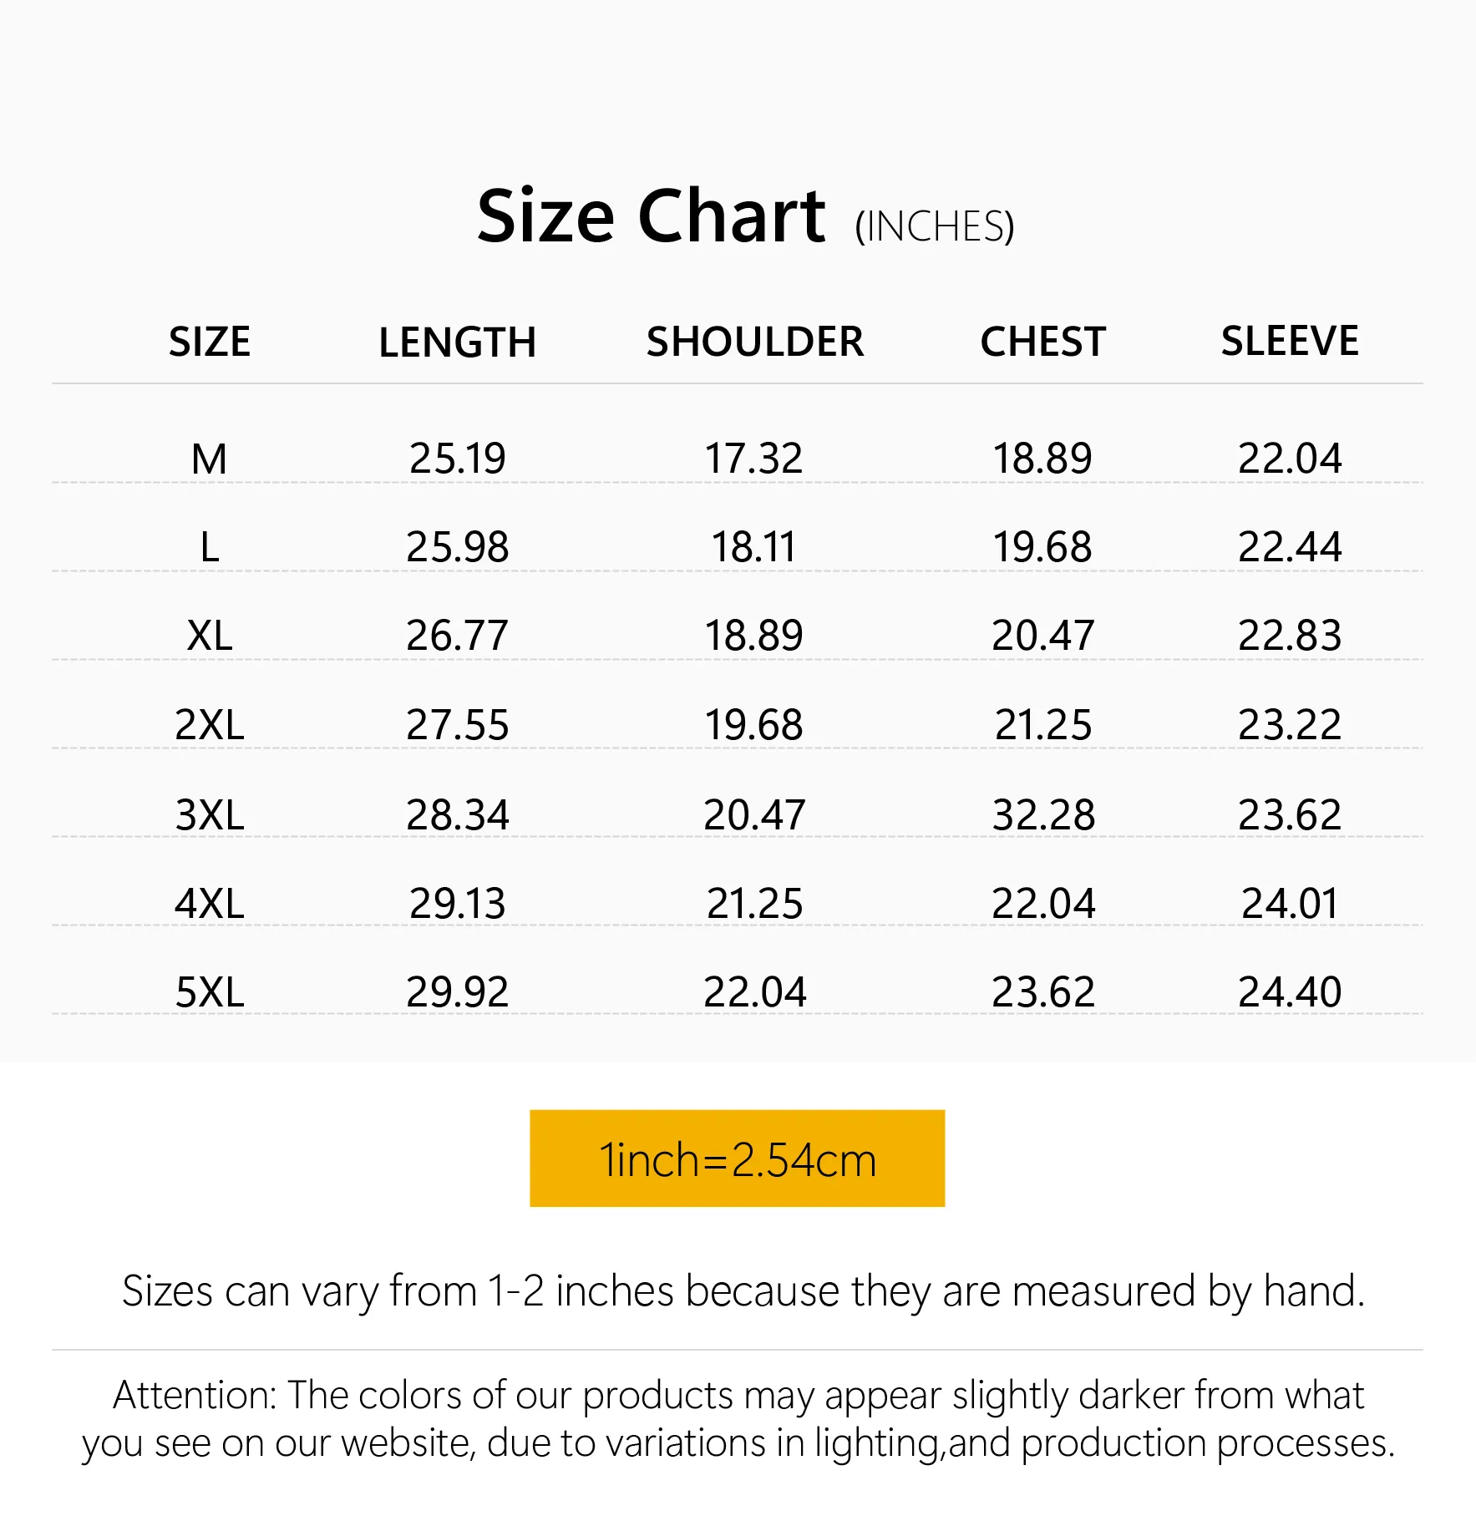Click the 4XL sleeve value 24.01
The width and height of the screenshot is (1476, 1516).
pyautogui.click(x=1289, y=903)
